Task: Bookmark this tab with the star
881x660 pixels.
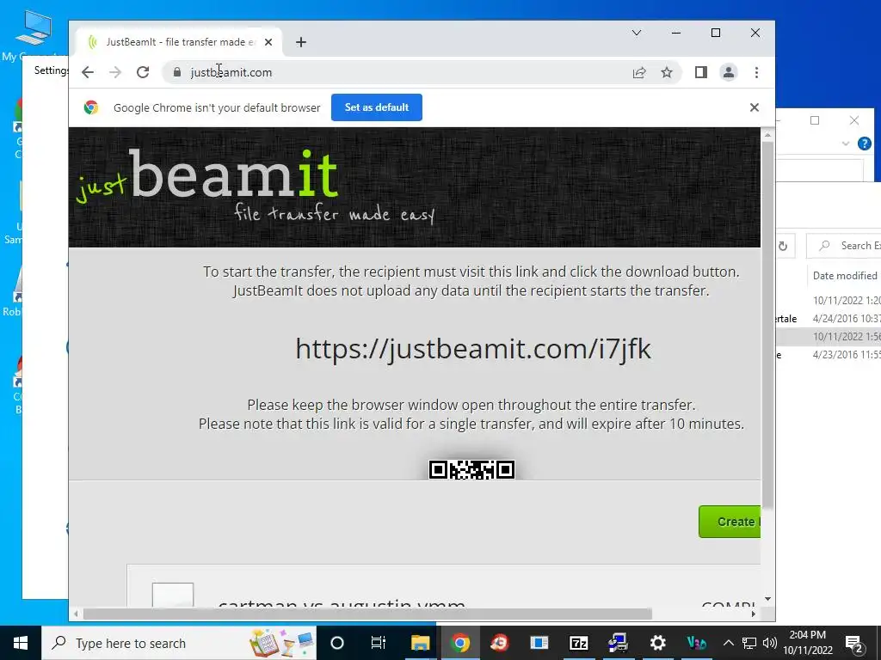Action: [x=667, y=72]
